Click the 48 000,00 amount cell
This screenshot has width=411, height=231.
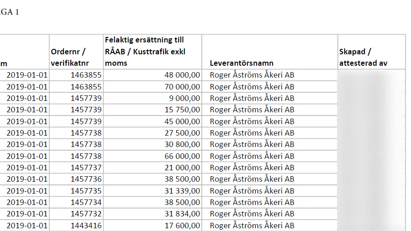coord(153,75)
